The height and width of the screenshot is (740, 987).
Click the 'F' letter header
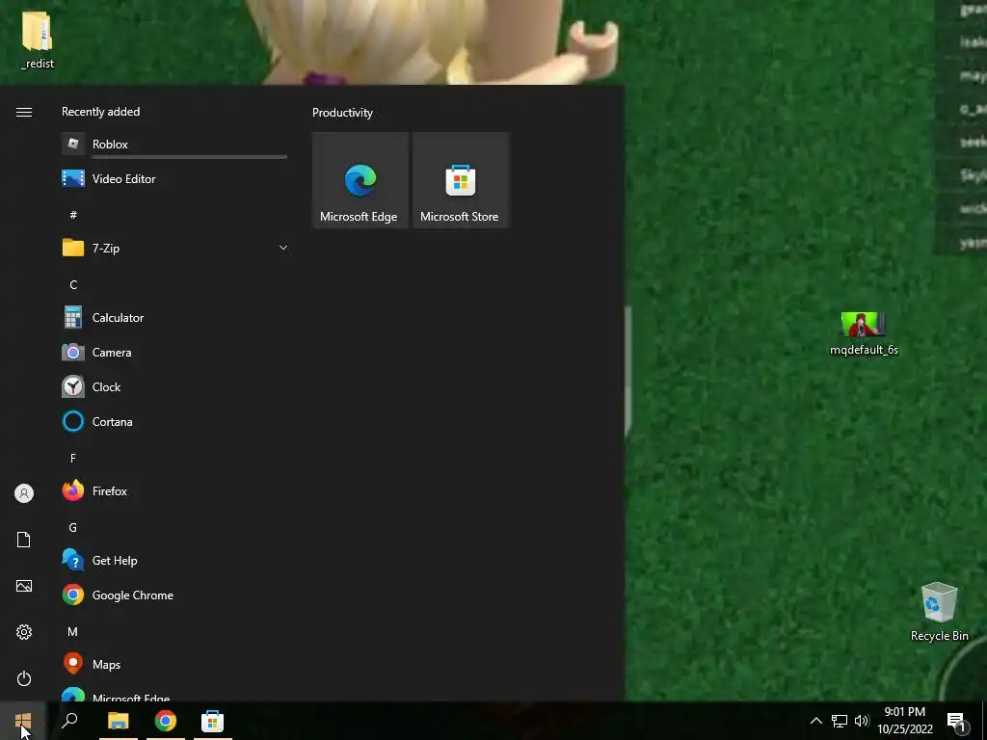pos(73,458)
